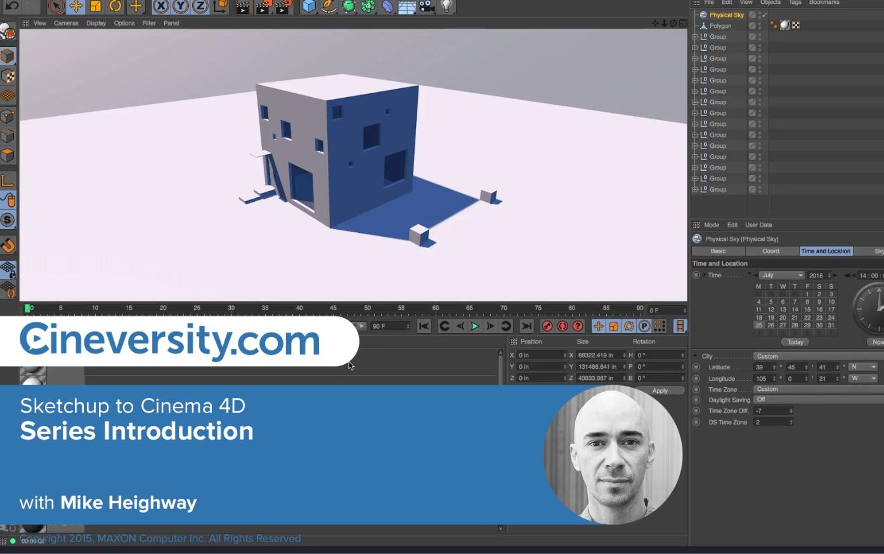Viewport: 884px width, 554px height.
Task: Open the Daylight Saving Off dropdown
Action: click(818, 400)
